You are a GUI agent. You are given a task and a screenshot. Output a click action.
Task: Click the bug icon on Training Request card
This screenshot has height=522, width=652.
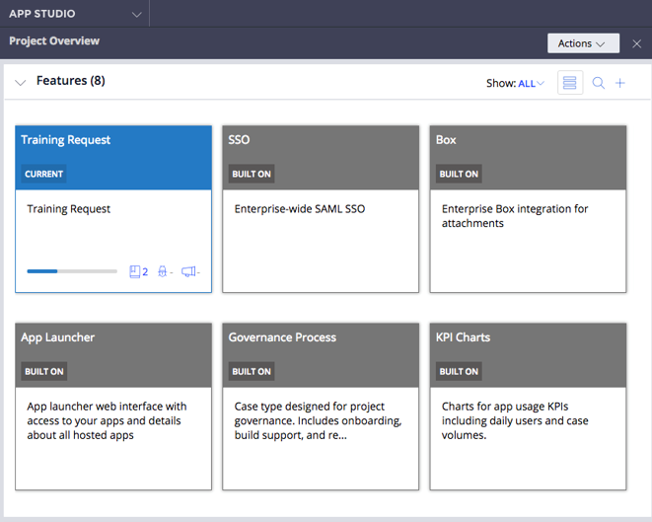coord(164,271)
